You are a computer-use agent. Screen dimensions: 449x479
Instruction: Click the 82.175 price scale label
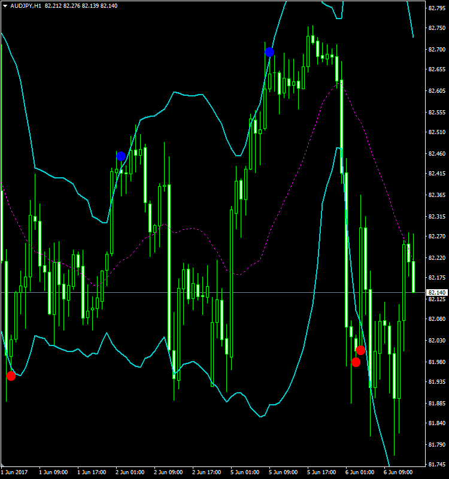pos(437,278)
